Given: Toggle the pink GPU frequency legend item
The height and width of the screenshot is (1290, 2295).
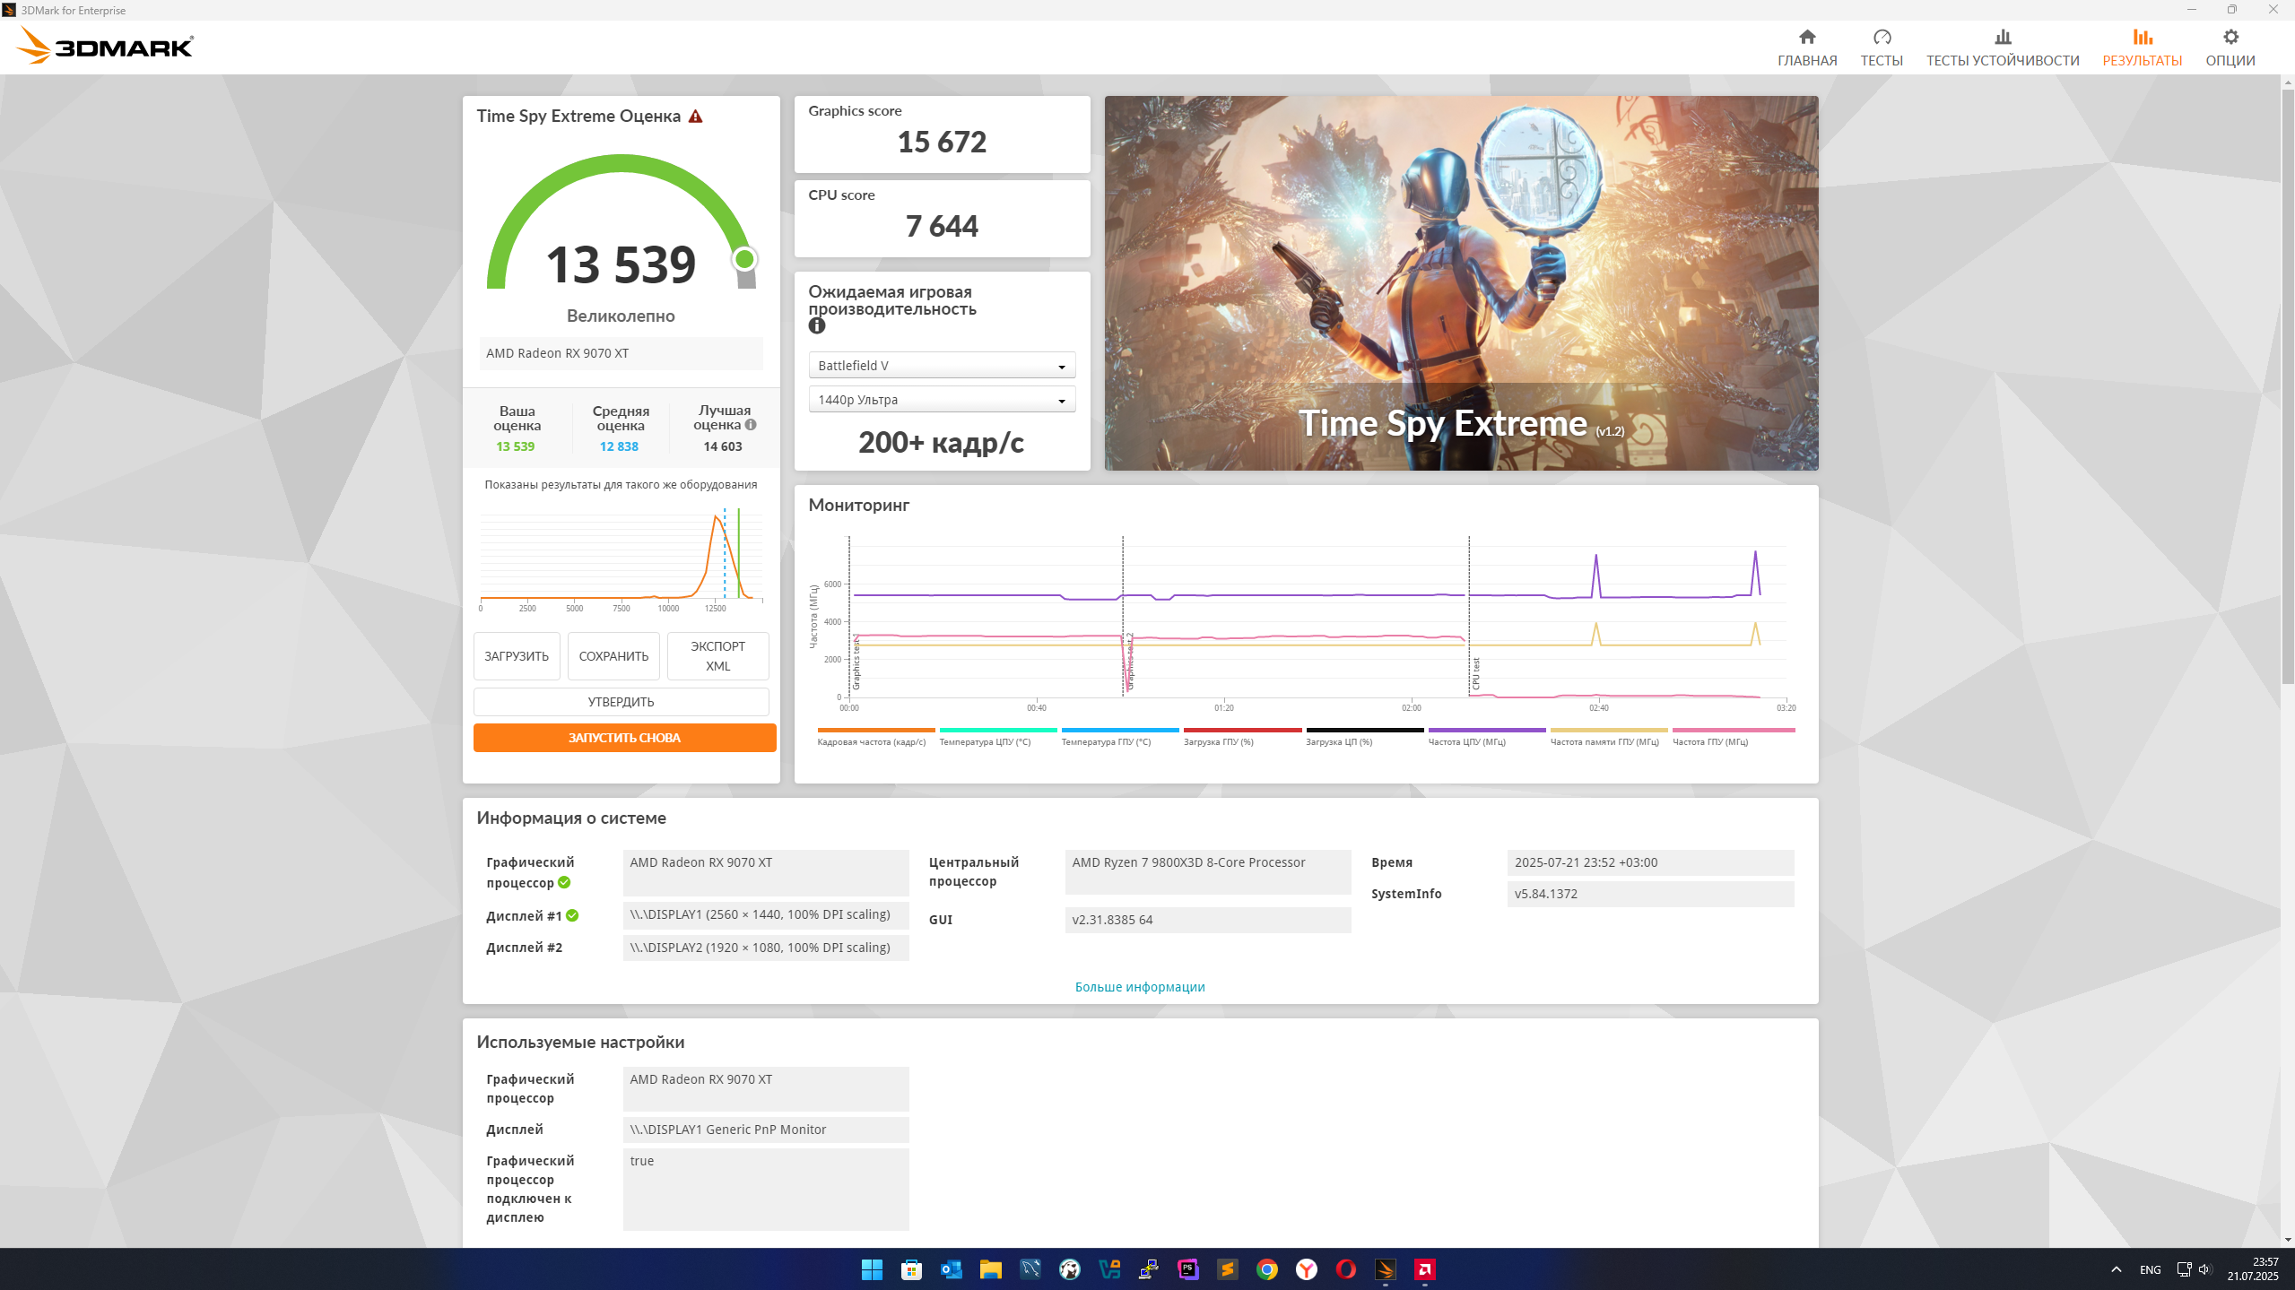Looking at the screenshot, I should coord(1733,736).
